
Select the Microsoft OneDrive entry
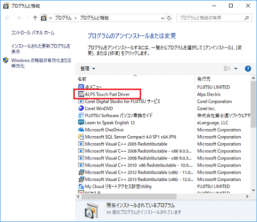point(104,130)
